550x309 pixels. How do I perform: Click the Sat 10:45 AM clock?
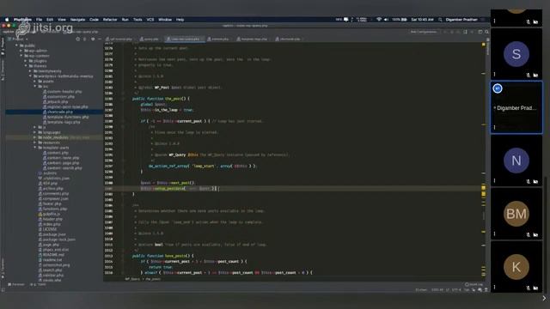click(x=422, y=20)
